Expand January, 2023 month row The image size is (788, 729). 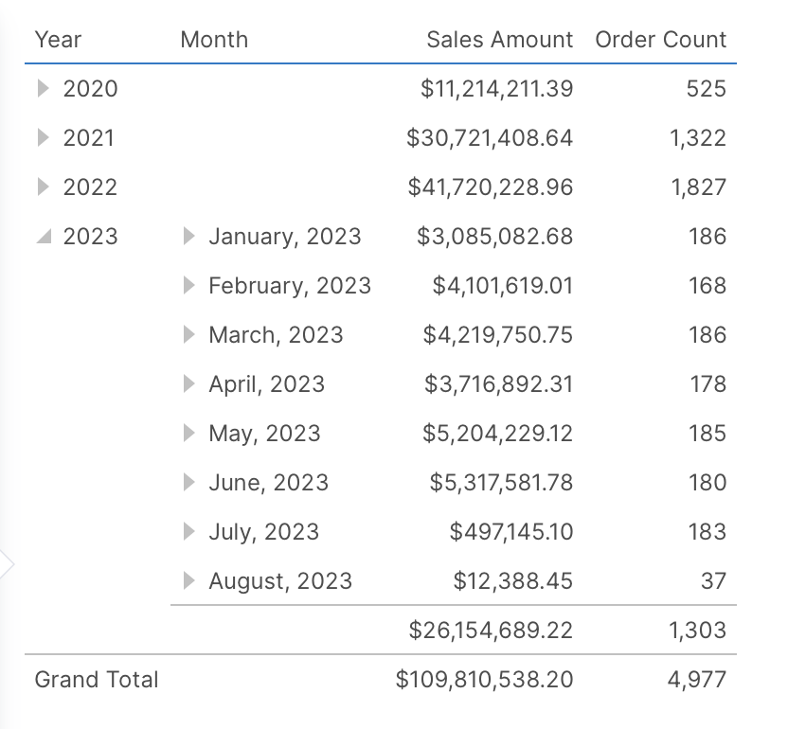coord(189,237)
